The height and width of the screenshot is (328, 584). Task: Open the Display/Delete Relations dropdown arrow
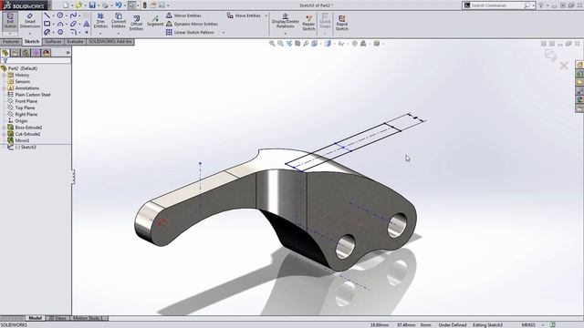285,34
